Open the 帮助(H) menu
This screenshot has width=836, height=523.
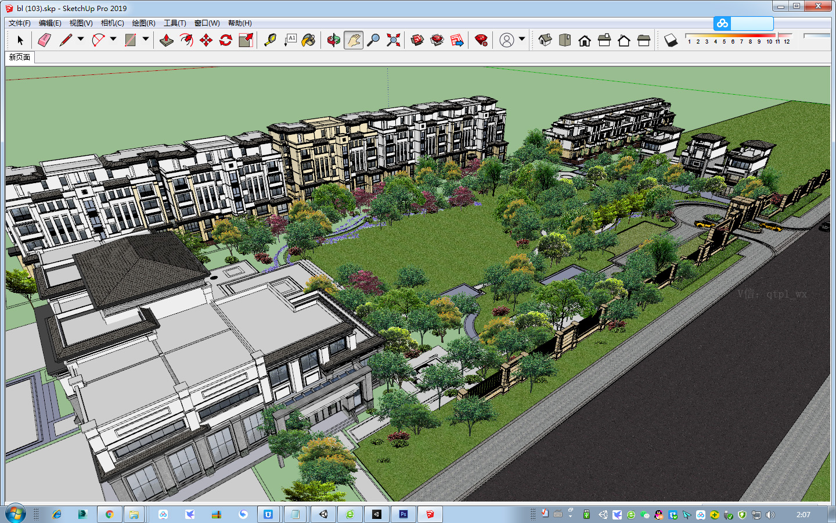240,23
